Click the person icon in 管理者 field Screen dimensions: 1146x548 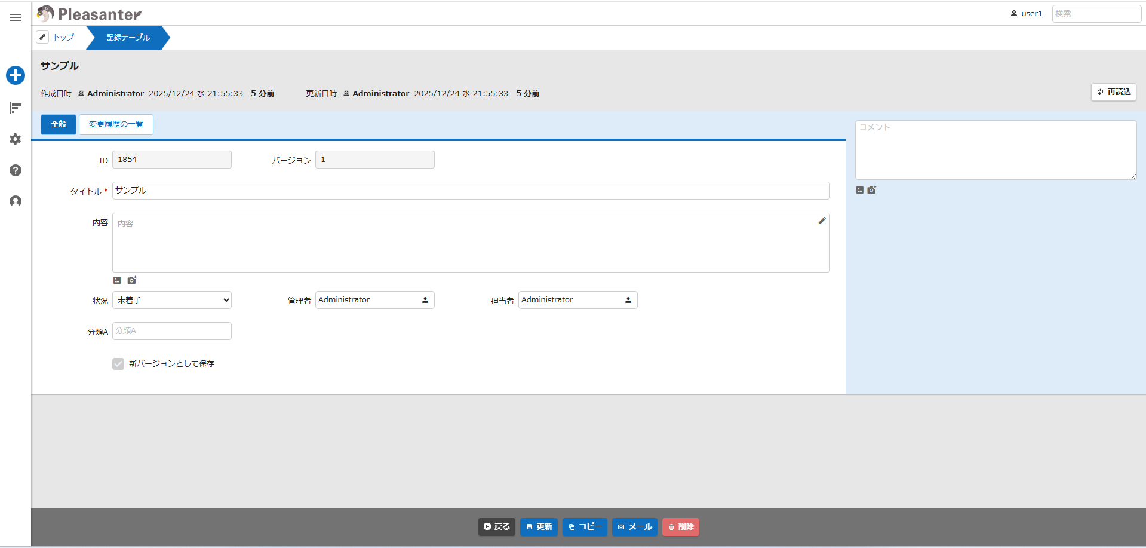425,300
